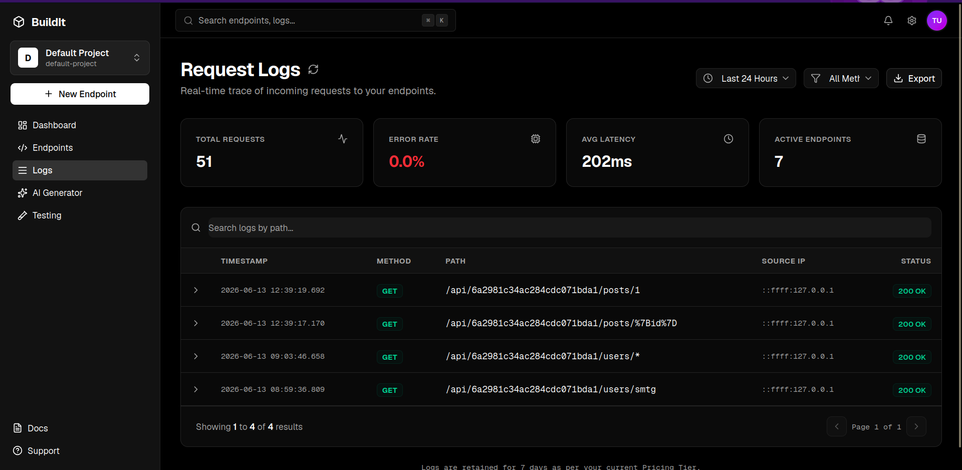
Task: Click the Logs list icon in the sidebar
Action: (22, 170)
